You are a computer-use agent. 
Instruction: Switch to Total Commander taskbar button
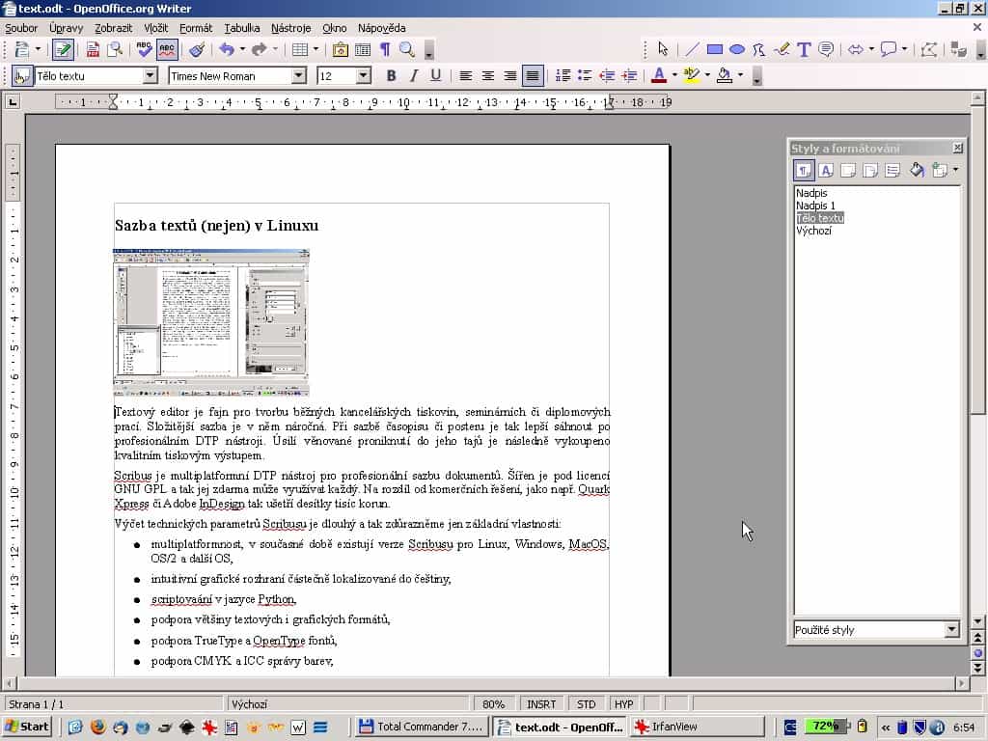423,727
